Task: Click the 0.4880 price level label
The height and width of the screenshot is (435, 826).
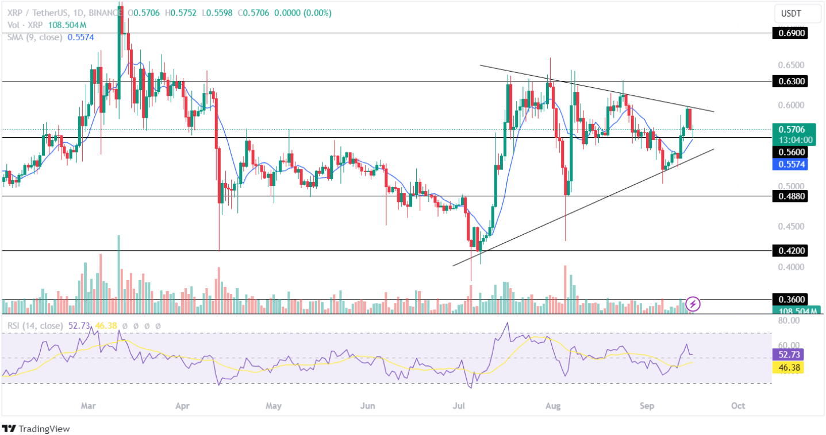Action: pos(790,196)
